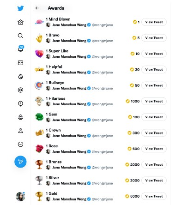Image resolution: width=194 pixels, height=205 pixels.
Task: View Tweet for Hilarious award
Action: (154, 101)
